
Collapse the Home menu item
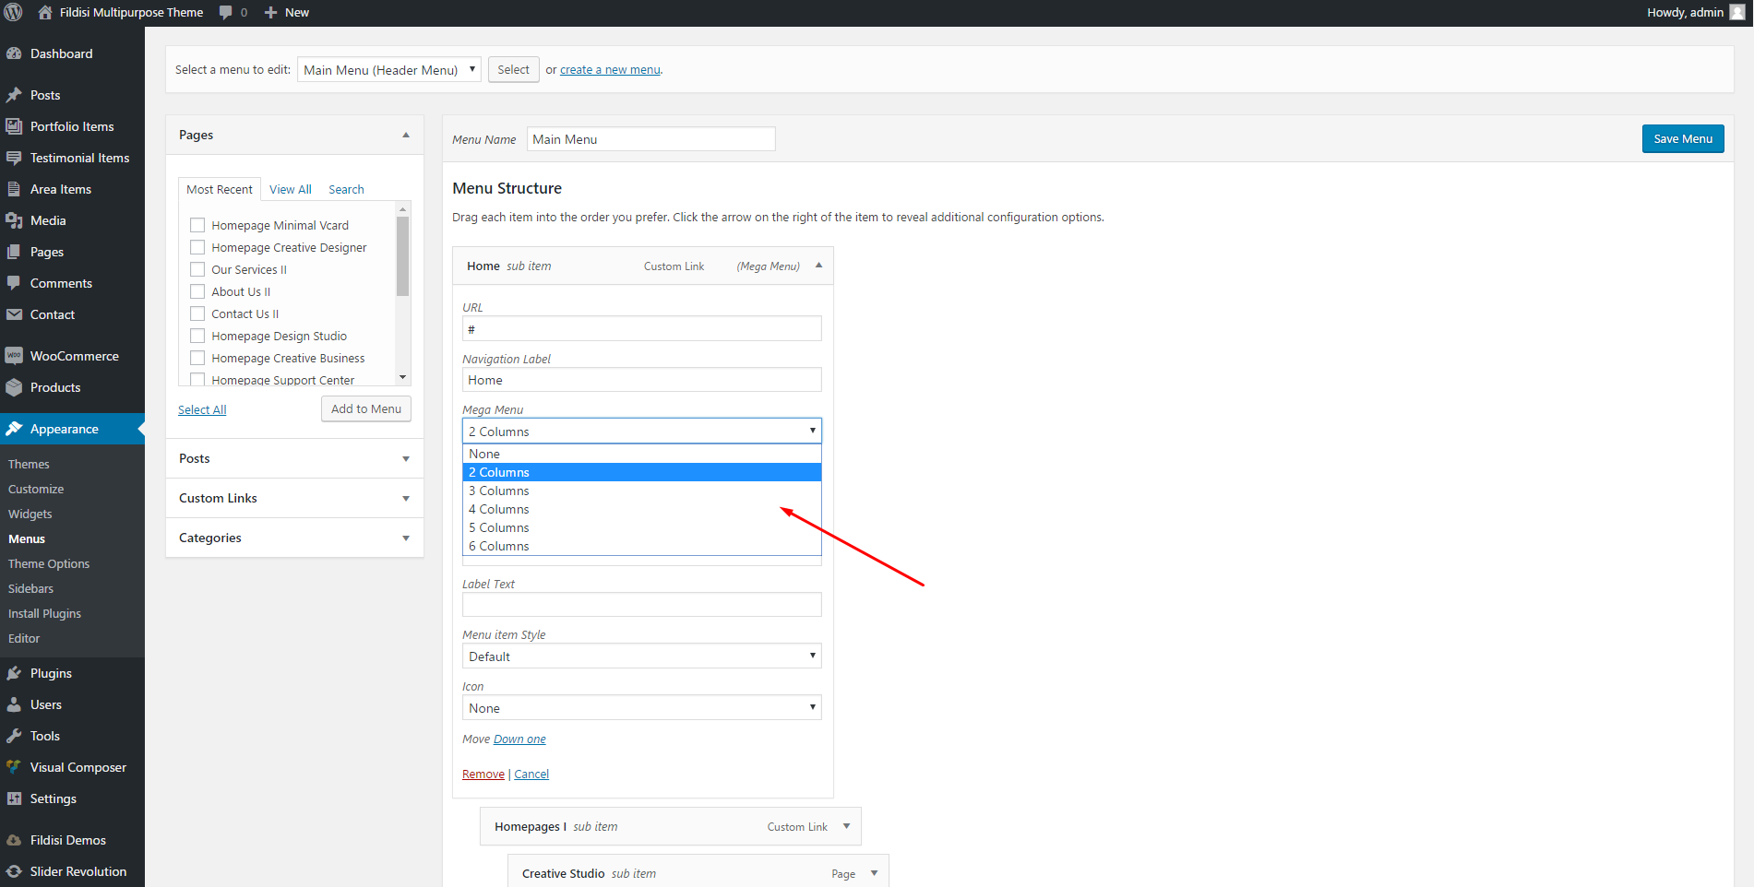point(818,266)
